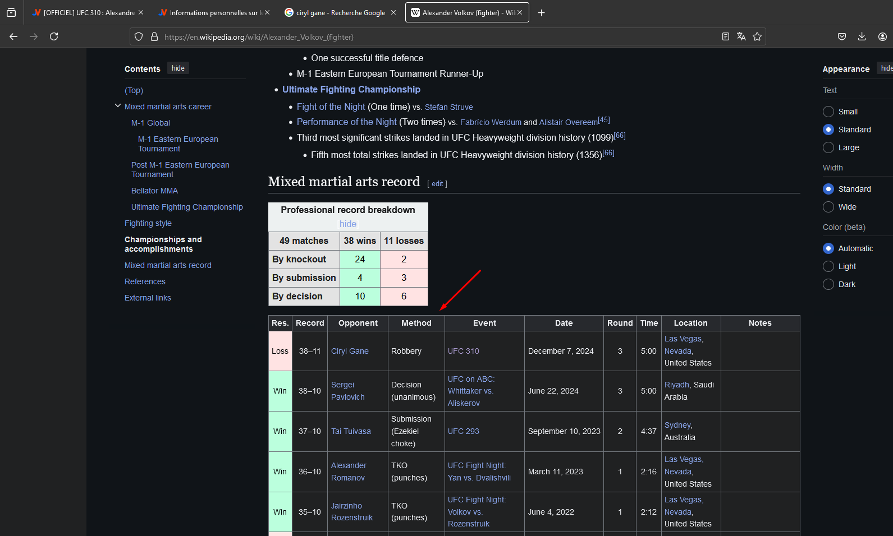Select Standard text size
Viewport: 893px width, 536px height.
tap(828, 130)
